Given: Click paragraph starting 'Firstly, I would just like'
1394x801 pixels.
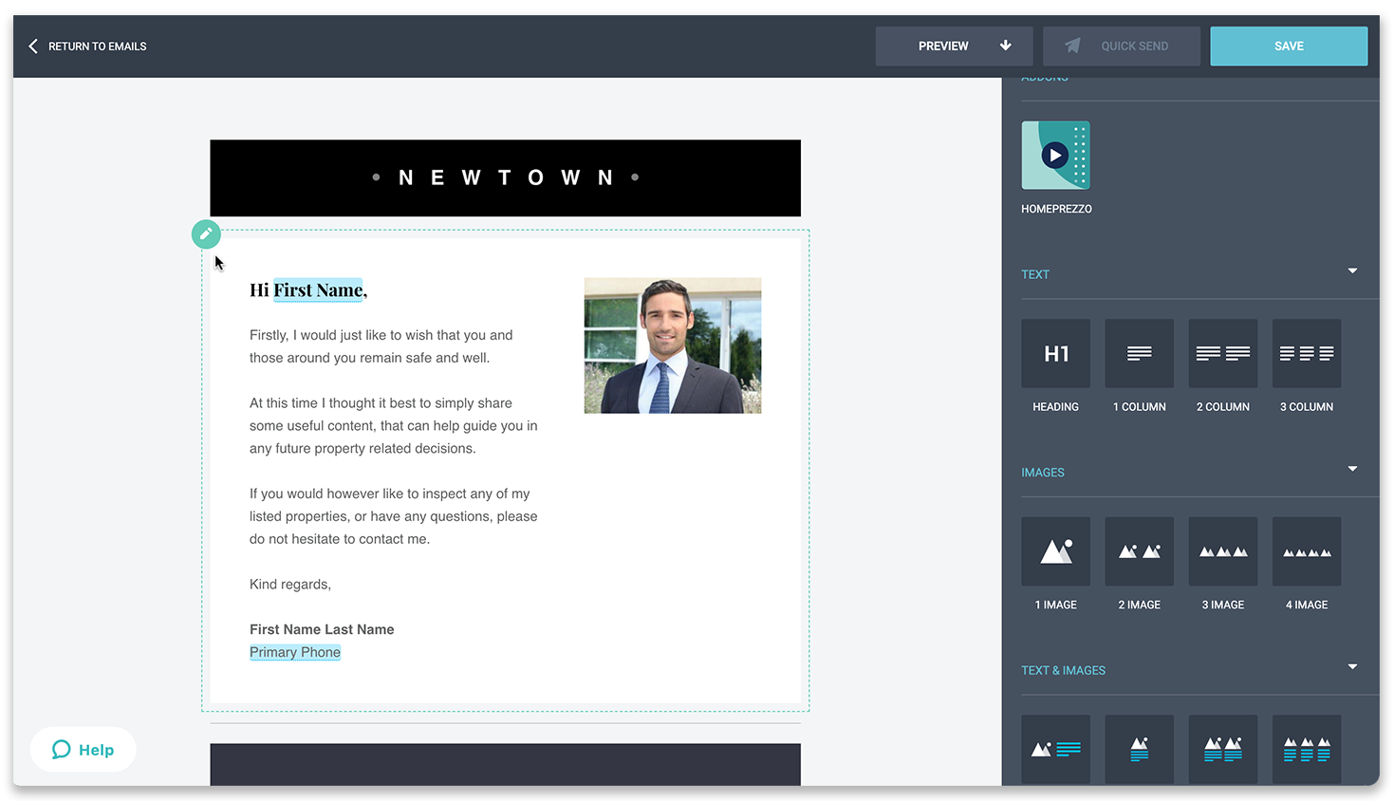Looking at the screenshot, I should pos(381,346).
